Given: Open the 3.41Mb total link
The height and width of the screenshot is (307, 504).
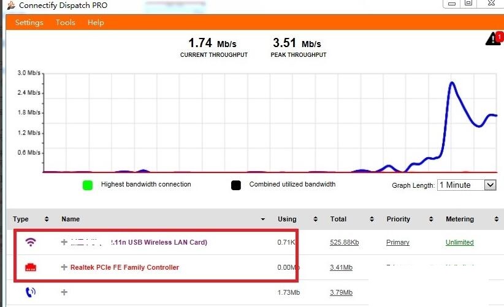Looking at the screenshot, I should (341, 267).
